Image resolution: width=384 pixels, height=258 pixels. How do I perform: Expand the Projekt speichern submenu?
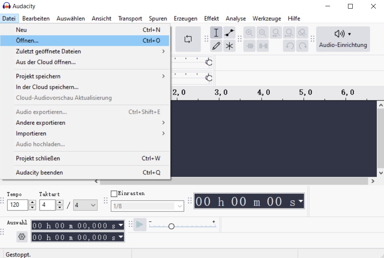(x=85, y=76)
